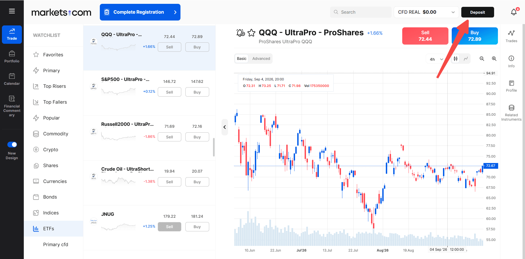Select Primary watchlist category

54,71
